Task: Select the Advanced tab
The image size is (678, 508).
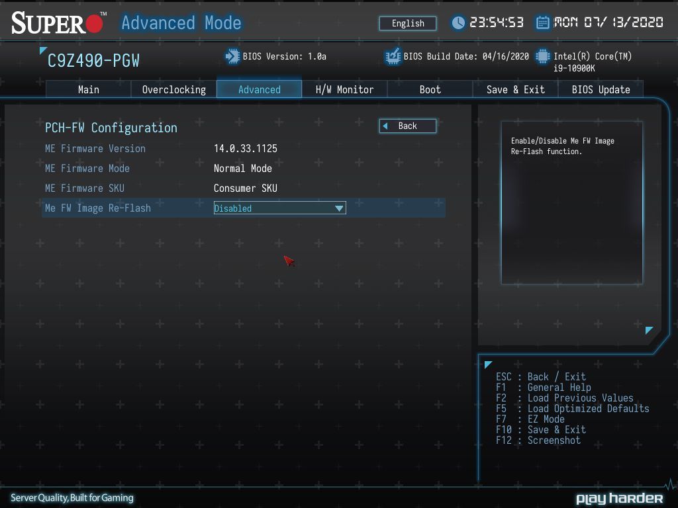Action: (x=259, y=89)
